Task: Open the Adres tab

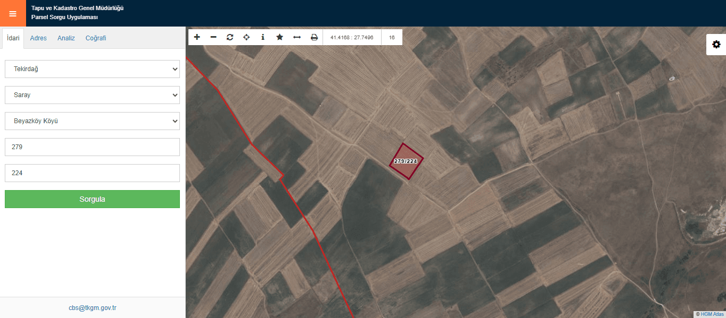Action: click(38, 38)
